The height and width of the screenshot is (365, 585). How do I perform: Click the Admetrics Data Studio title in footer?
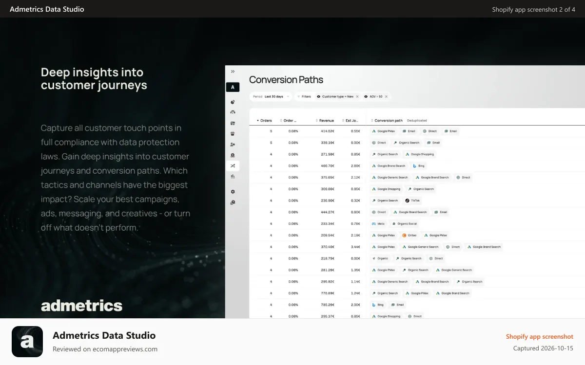pos(104,335)
